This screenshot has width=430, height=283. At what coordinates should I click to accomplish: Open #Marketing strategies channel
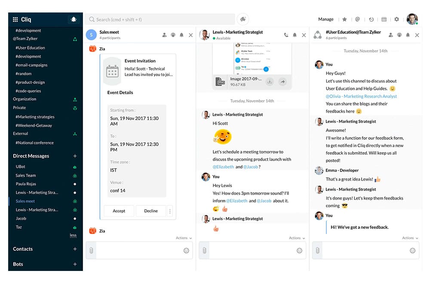35,117
